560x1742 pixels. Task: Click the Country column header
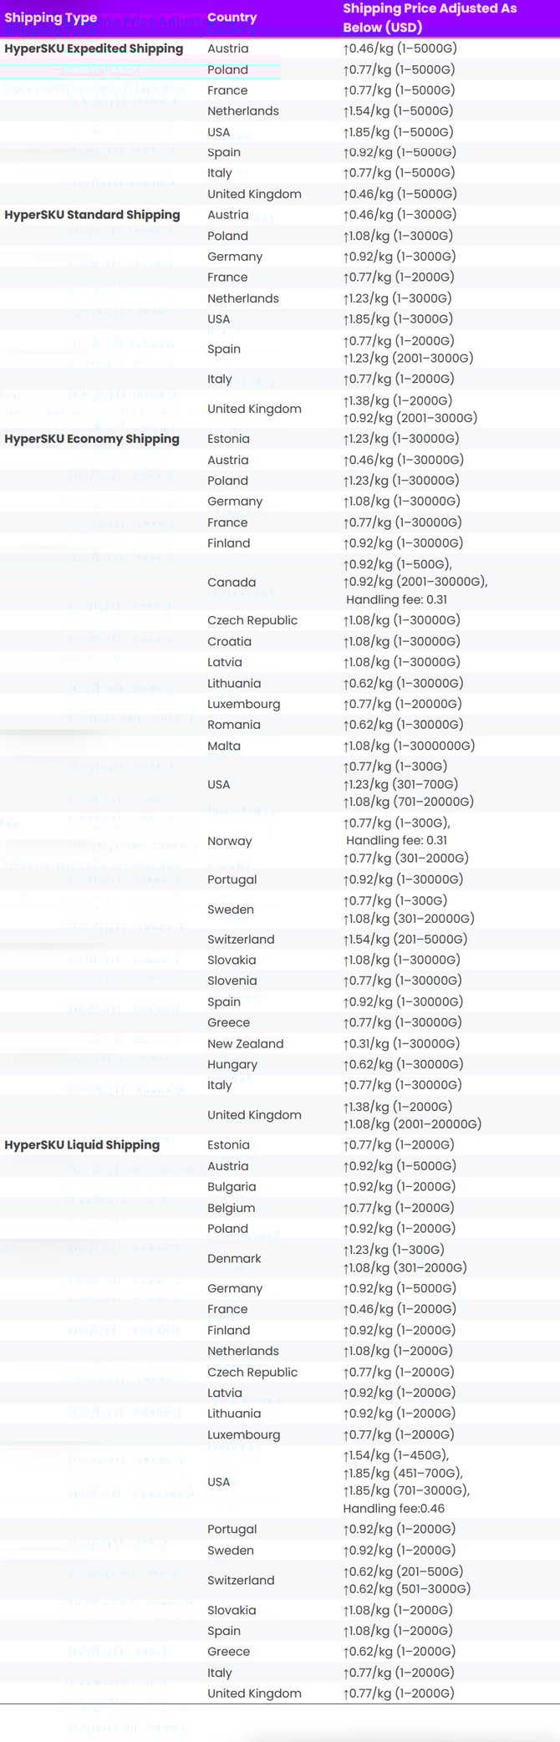click(x=232, y=18)
